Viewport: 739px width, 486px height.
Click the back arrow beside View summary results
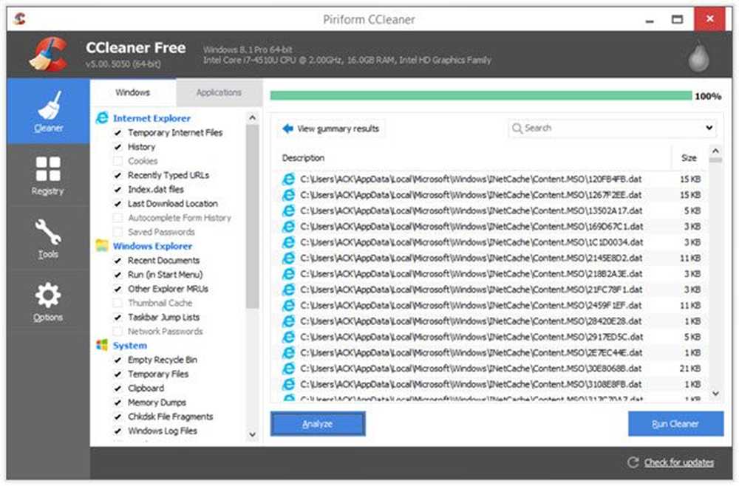click(287, 129)
